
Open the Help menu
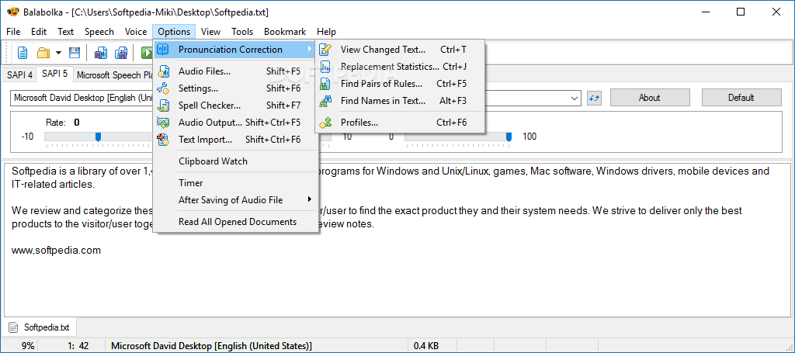pos(327,31)
